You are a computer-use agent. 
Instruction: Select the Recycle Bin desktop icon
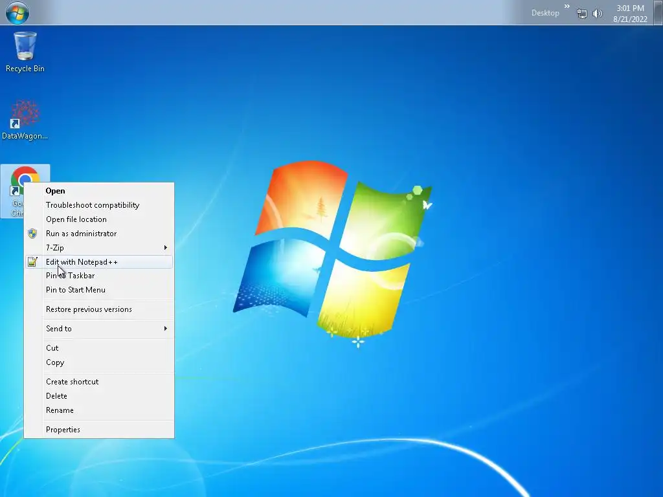pyautogui.click(x=25, y=52)
